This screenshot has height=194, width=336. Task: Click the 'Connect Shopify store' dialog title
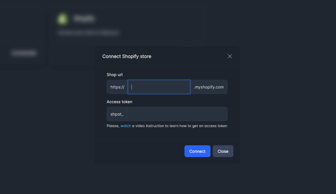point(127,56)
